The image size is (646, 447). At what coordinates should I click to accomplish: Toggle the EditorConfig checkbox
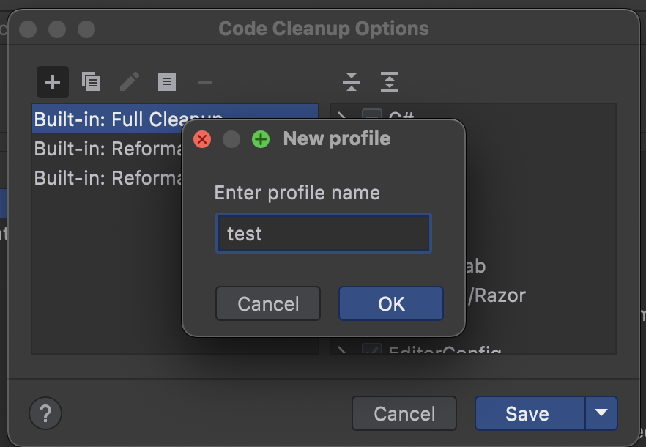coord(372,350)
